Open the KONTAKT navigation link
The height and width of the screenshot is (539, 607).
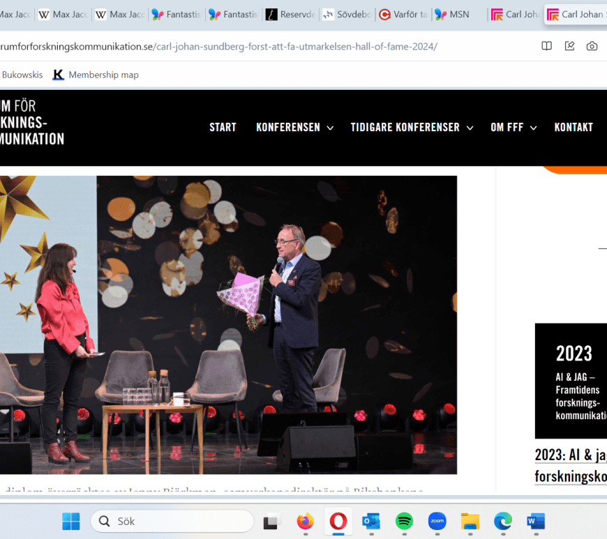pos(574,127)
